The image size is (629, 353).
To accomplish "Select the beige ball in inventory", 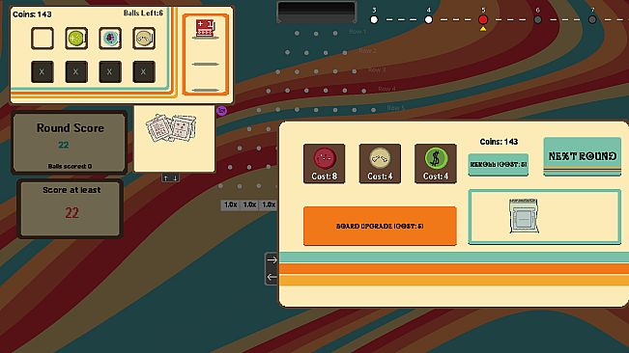I will 144,39.
